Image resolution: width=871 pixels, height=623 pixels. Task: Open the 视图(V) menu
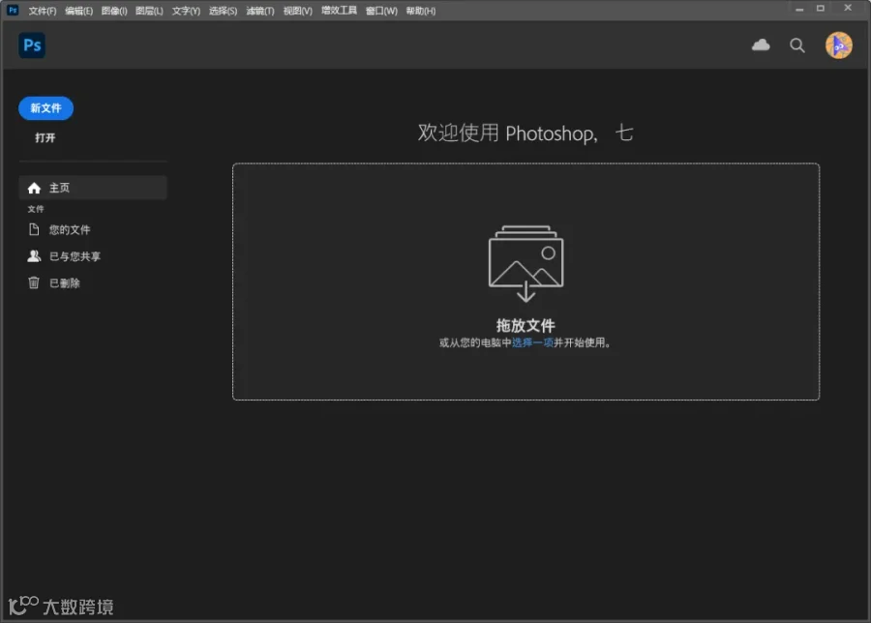(297, 11)
